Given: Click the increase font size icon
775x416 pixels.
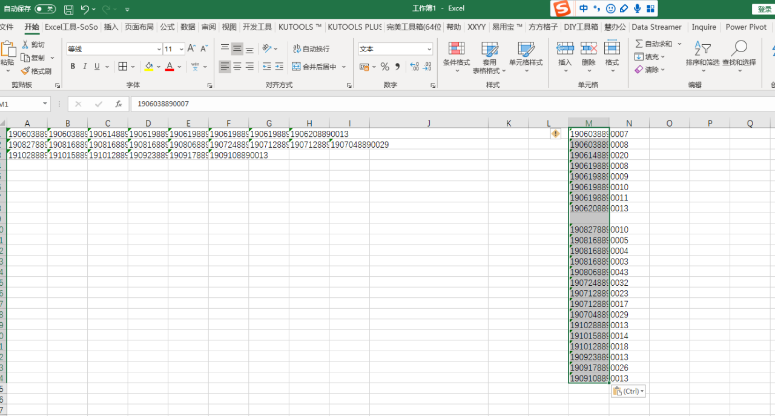Looking at the screenshot, I should pos(191,48).
